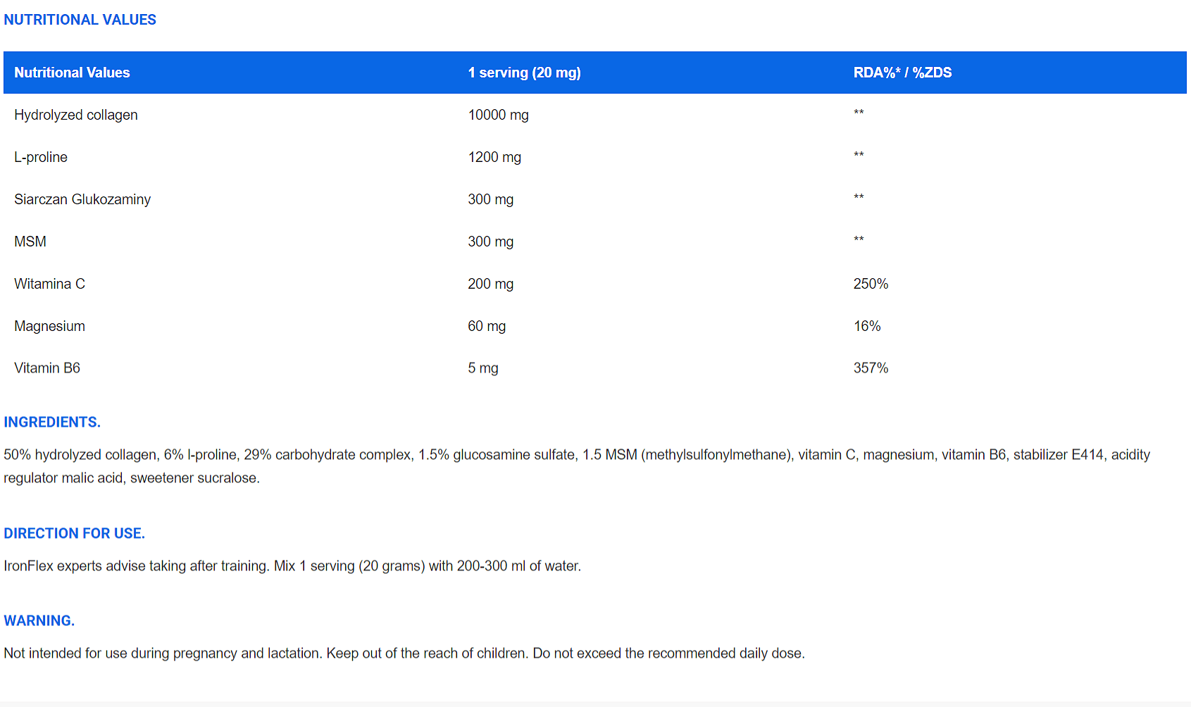Click the '250%' RDA value

point(871,284)
